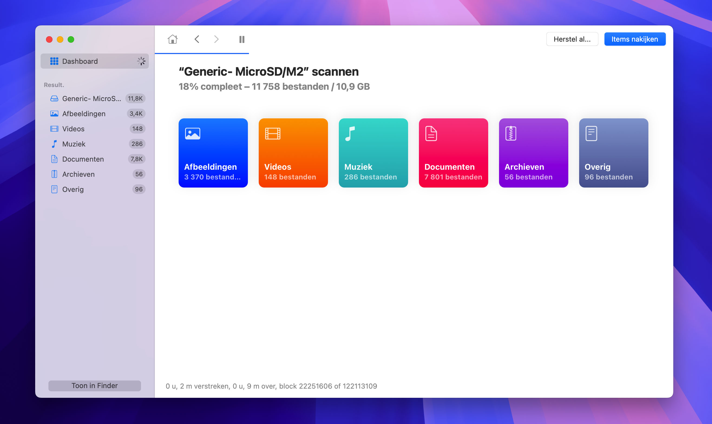
Task: Click the sidebar Overig file icon
Action: click(54, 189)
